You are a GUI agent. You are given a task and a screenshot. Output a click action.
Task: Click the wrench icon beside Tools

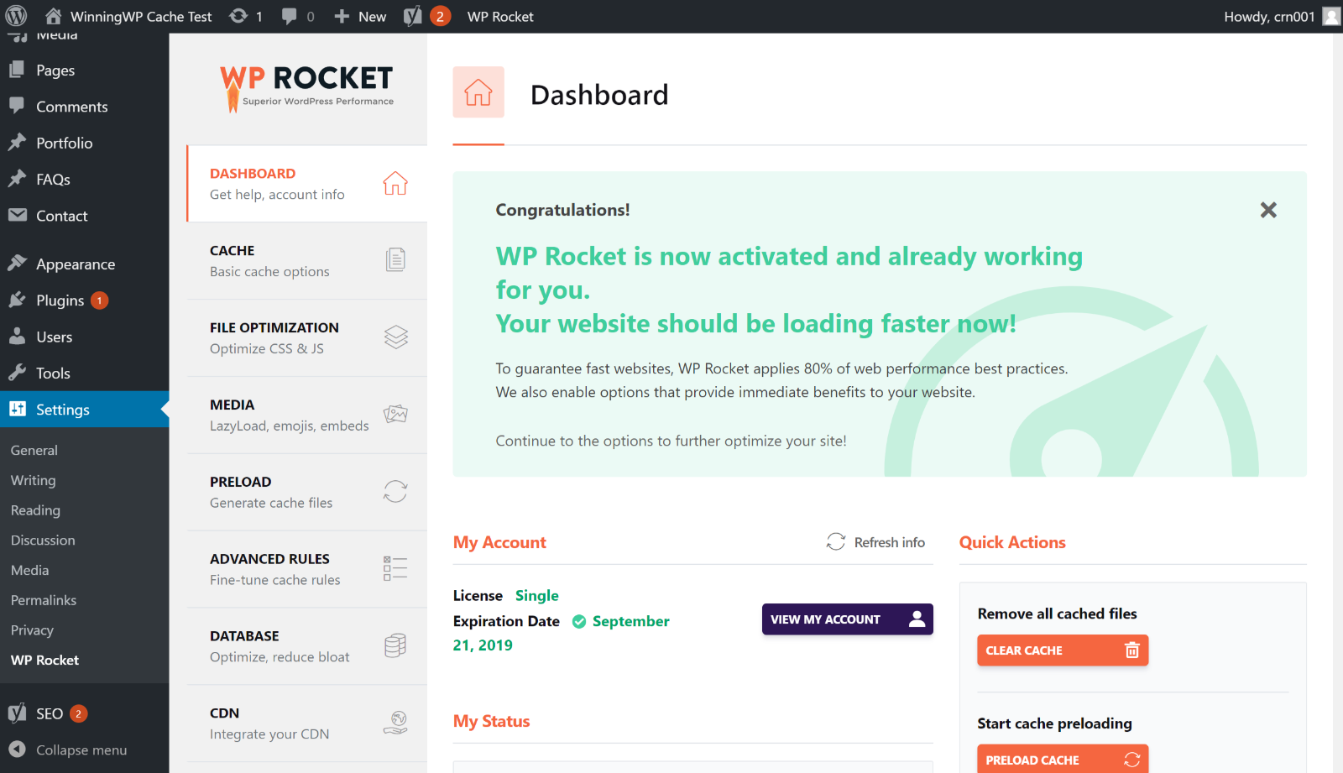point(17,373)
